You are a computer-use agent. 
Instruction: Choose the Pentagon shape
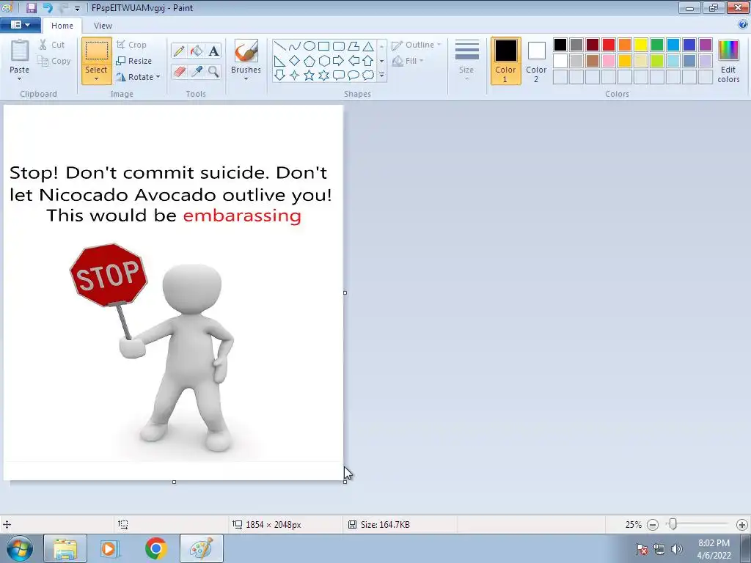(x=309, y=61)
